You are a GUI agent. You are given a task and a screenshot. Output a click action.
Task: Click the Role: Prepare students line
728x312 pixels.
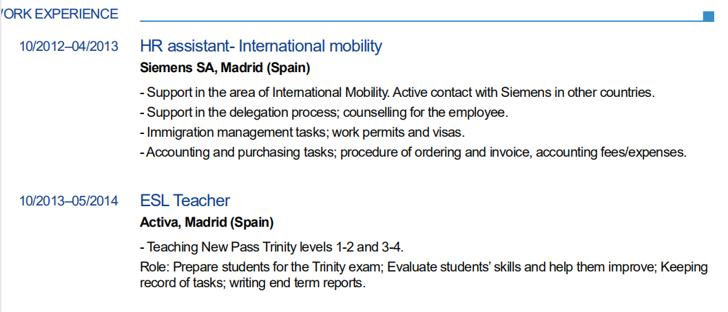(423, 267)
